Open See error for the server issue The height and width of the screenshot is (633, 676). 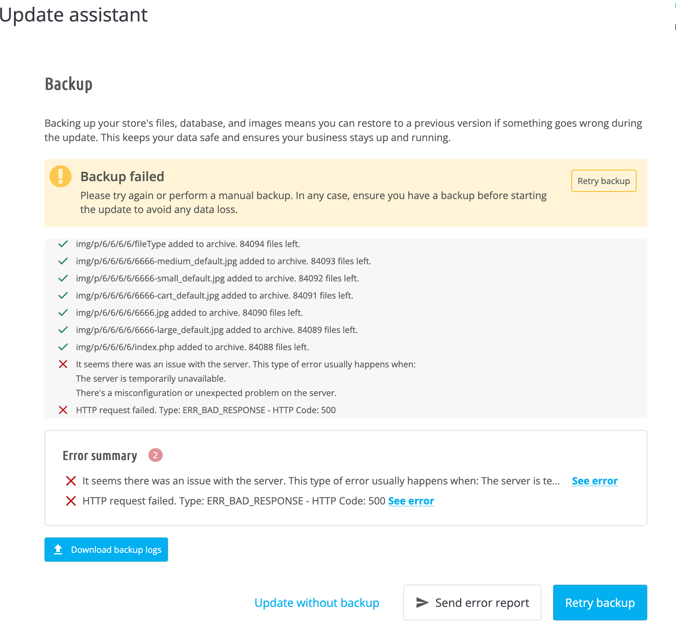click(595, 481)
